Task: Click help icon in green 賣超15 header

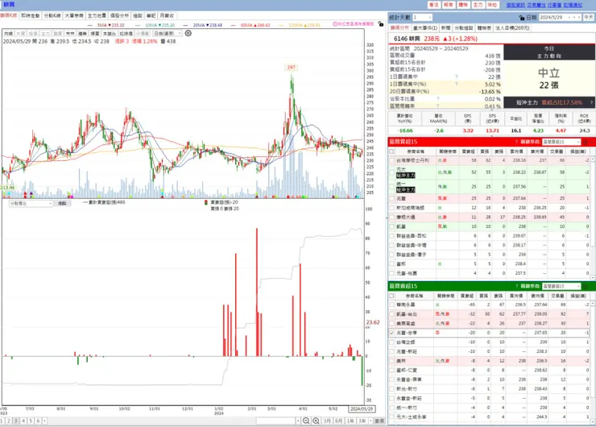Action: coord(516,286)
